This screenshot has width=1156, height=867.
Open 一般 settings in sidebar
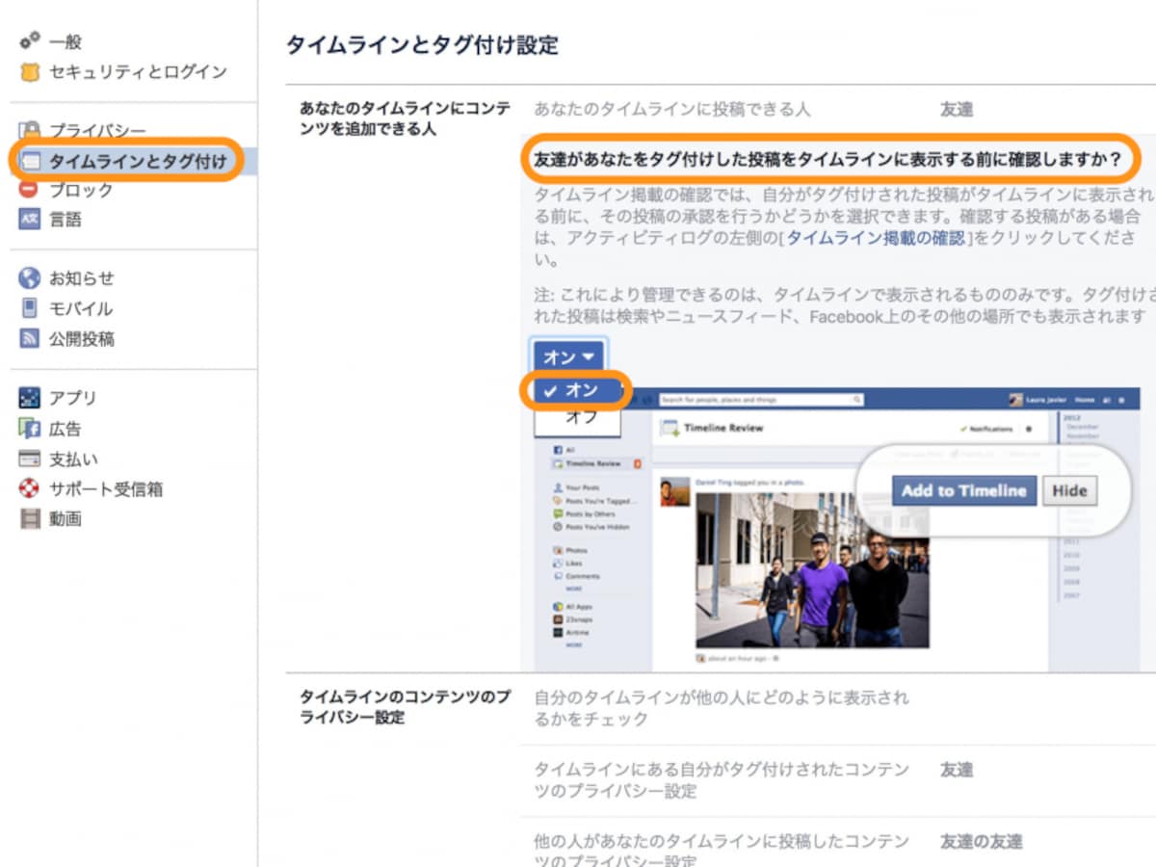[66, 41]
